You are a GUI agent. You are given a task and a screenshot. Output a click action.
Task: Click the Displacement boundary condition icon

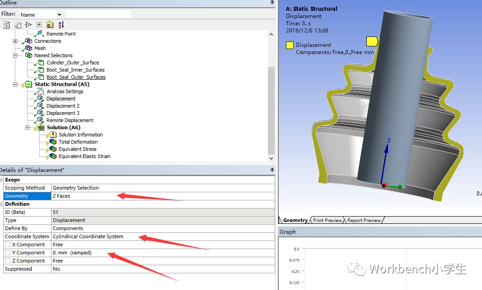(40, 99)
